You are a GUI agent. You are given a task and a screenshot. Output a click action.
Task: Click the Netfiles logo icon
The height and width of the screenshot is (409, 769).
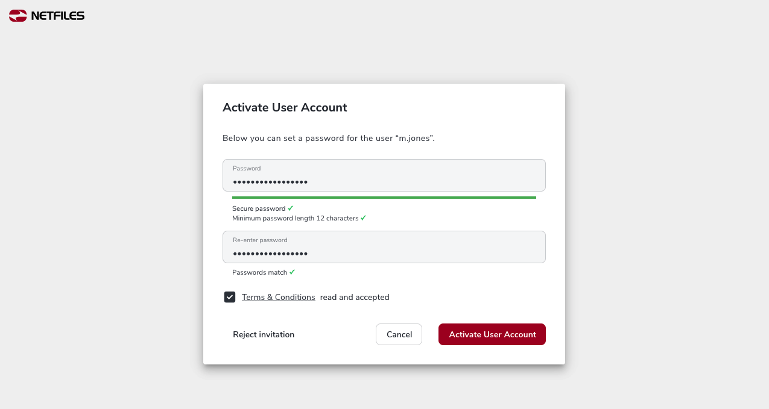pyautogui.click(x=18, y=16)
